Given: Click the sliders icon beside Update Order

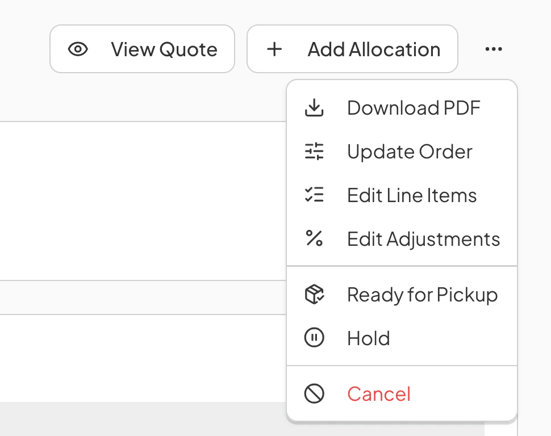Looking at the screenshot, I should coord(314,152).
